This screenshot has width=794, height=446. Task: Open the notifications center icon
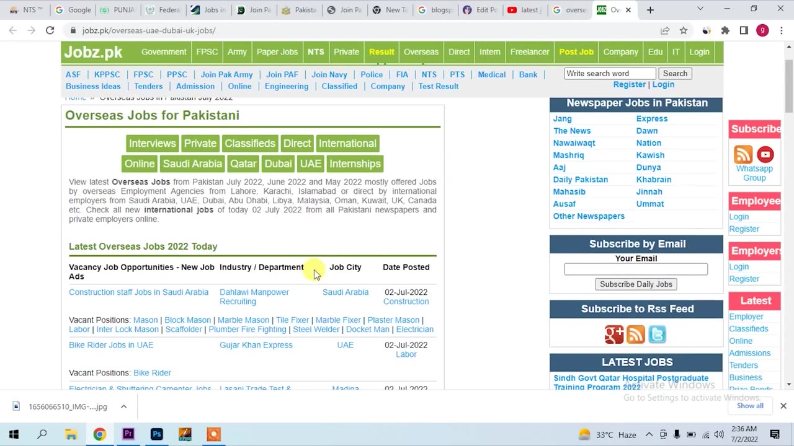pos(775,434)
